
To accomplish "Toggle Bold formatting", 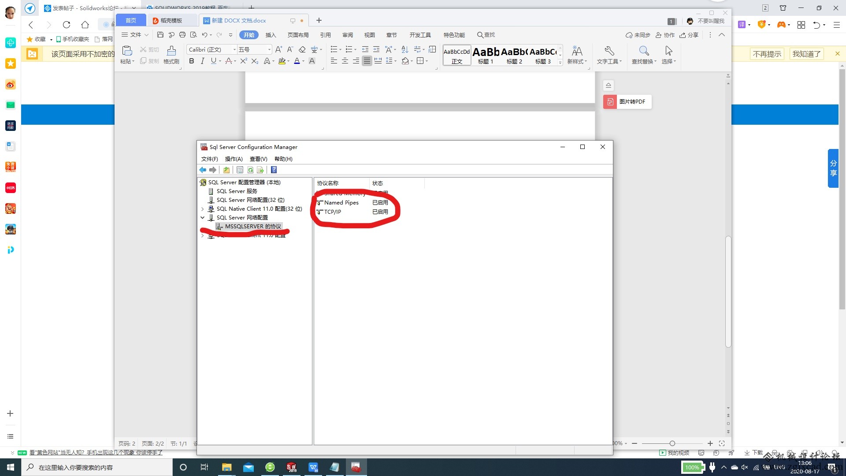I will click(191, 61).
